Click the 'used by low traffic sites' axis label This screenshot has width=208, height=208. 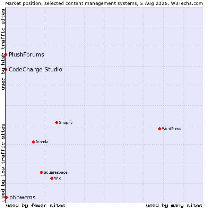click(3, 163)
